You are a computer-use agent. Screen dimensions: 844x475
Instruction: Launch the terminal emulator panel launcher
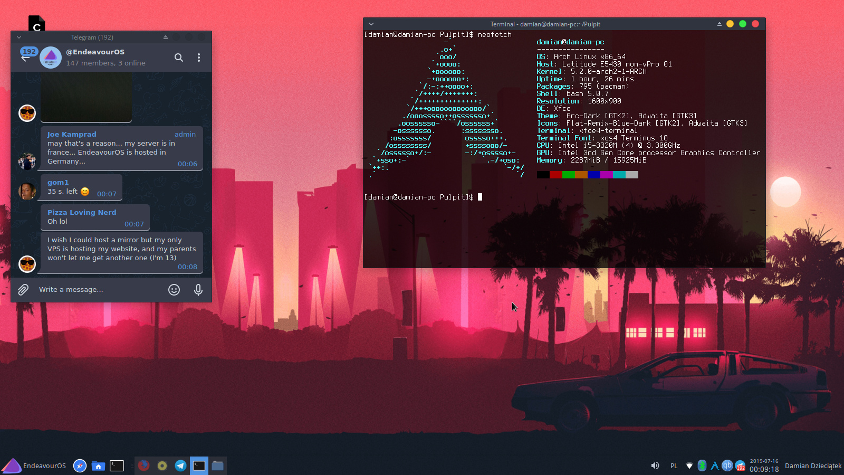pyautogui.click(x=117, y=465)
